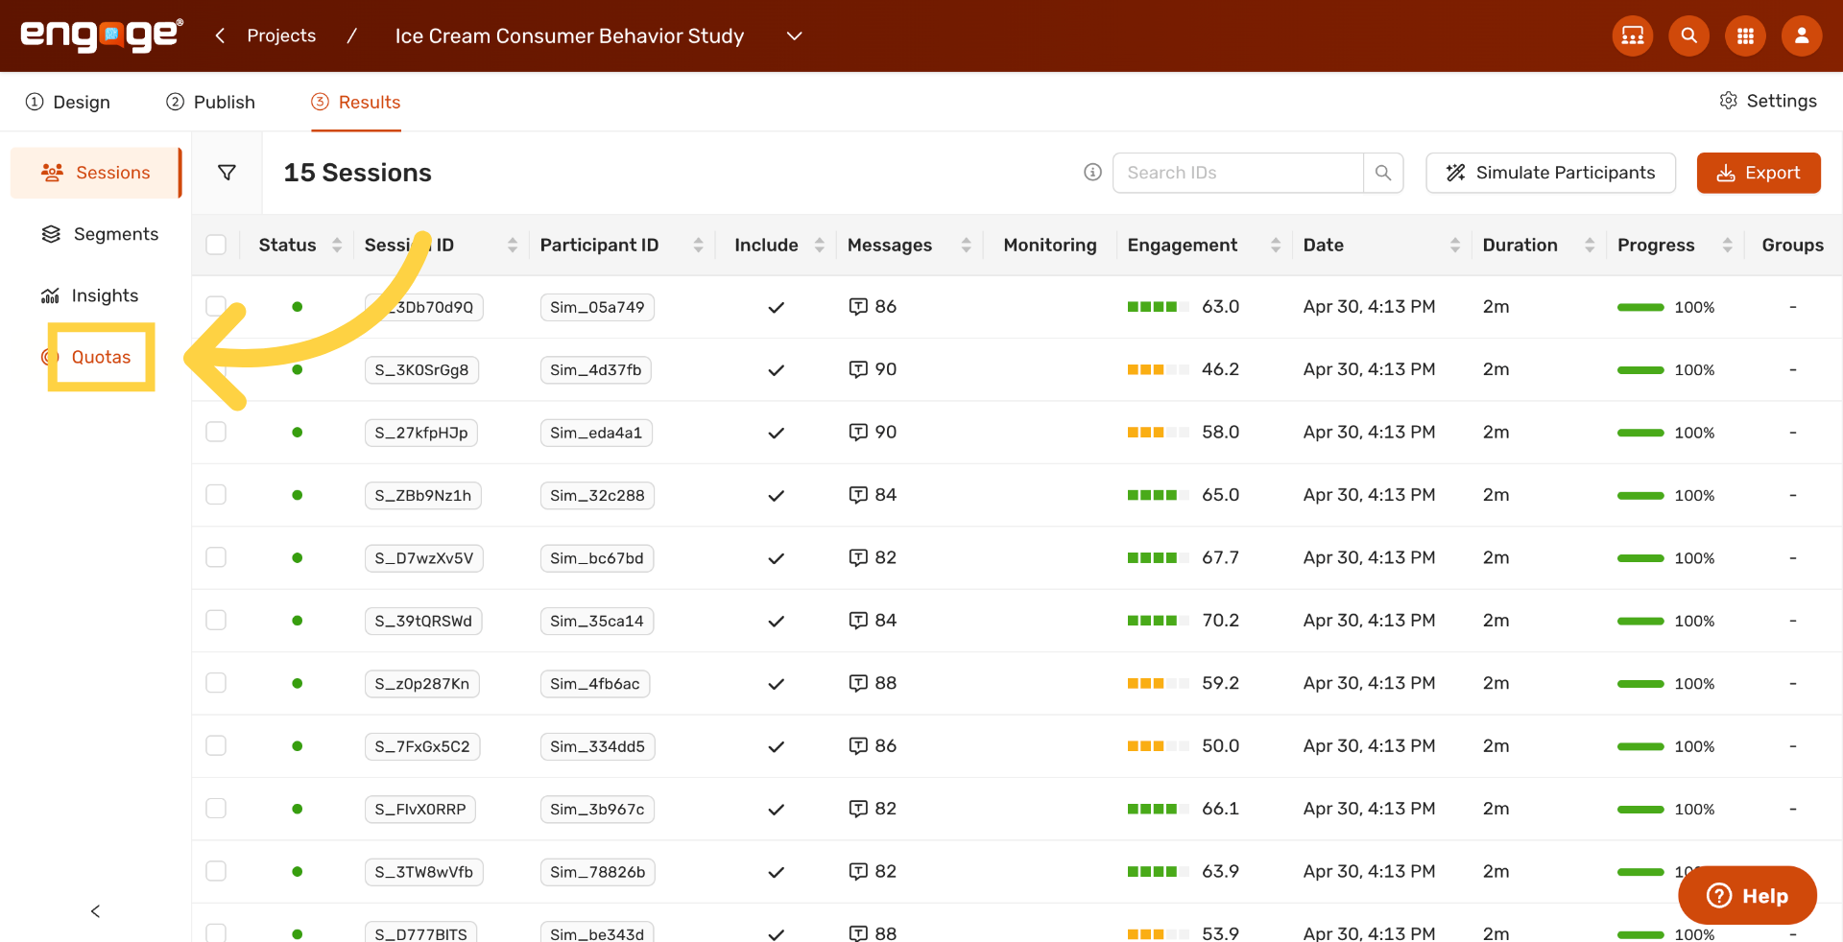
Task: Toggle the select-all sessions checkbox
Action: [x=216, y=245]
